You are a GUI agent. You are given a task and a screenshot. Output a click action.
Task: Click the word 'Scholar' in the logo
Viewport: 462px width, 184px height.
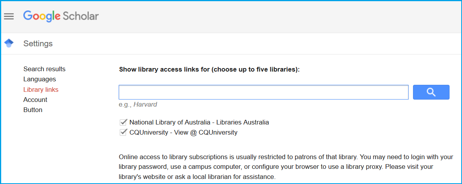[81, 16]
